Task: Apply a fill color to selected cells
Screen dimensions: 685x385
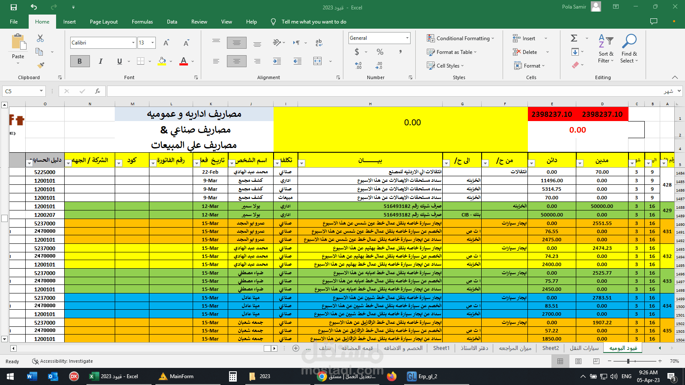Action: pos(161,61)
